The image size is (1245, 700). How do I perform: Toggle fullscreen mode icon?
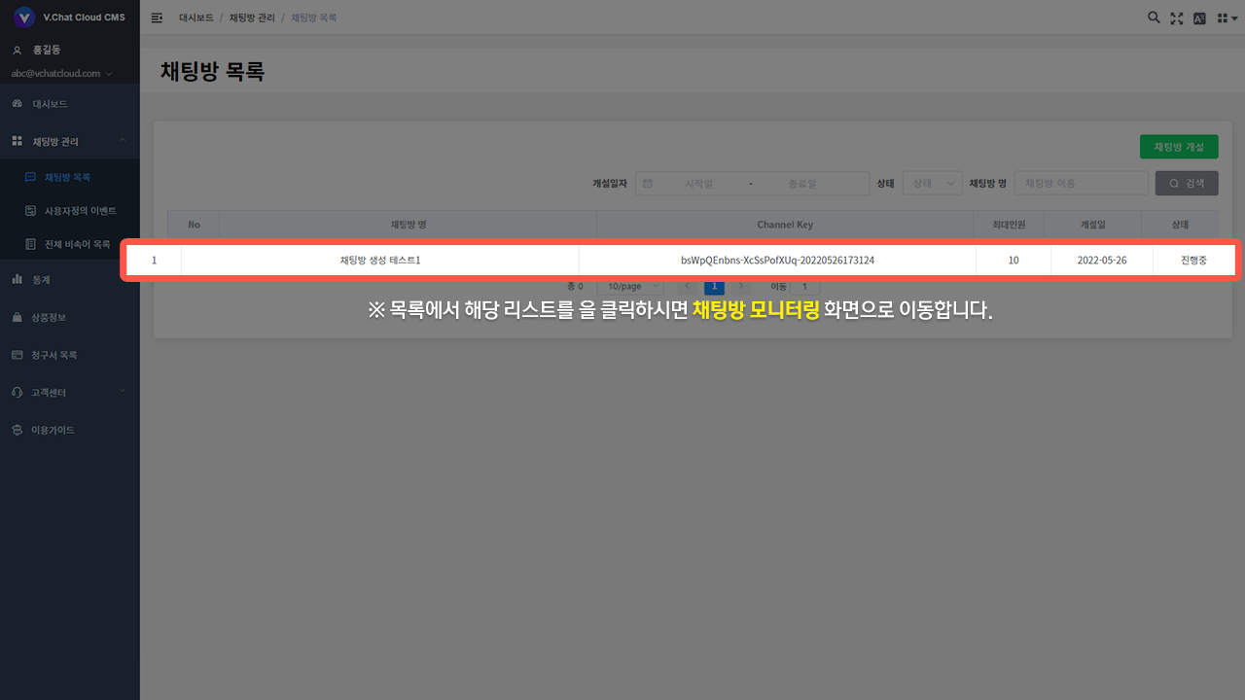point(1177,17)
